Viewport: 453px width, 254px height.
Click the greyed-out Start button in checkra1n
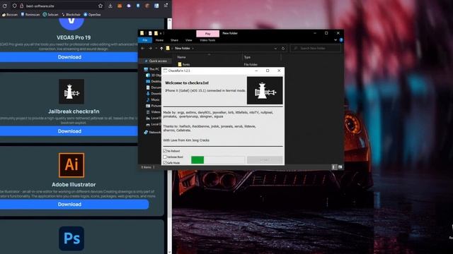point(265,160)
